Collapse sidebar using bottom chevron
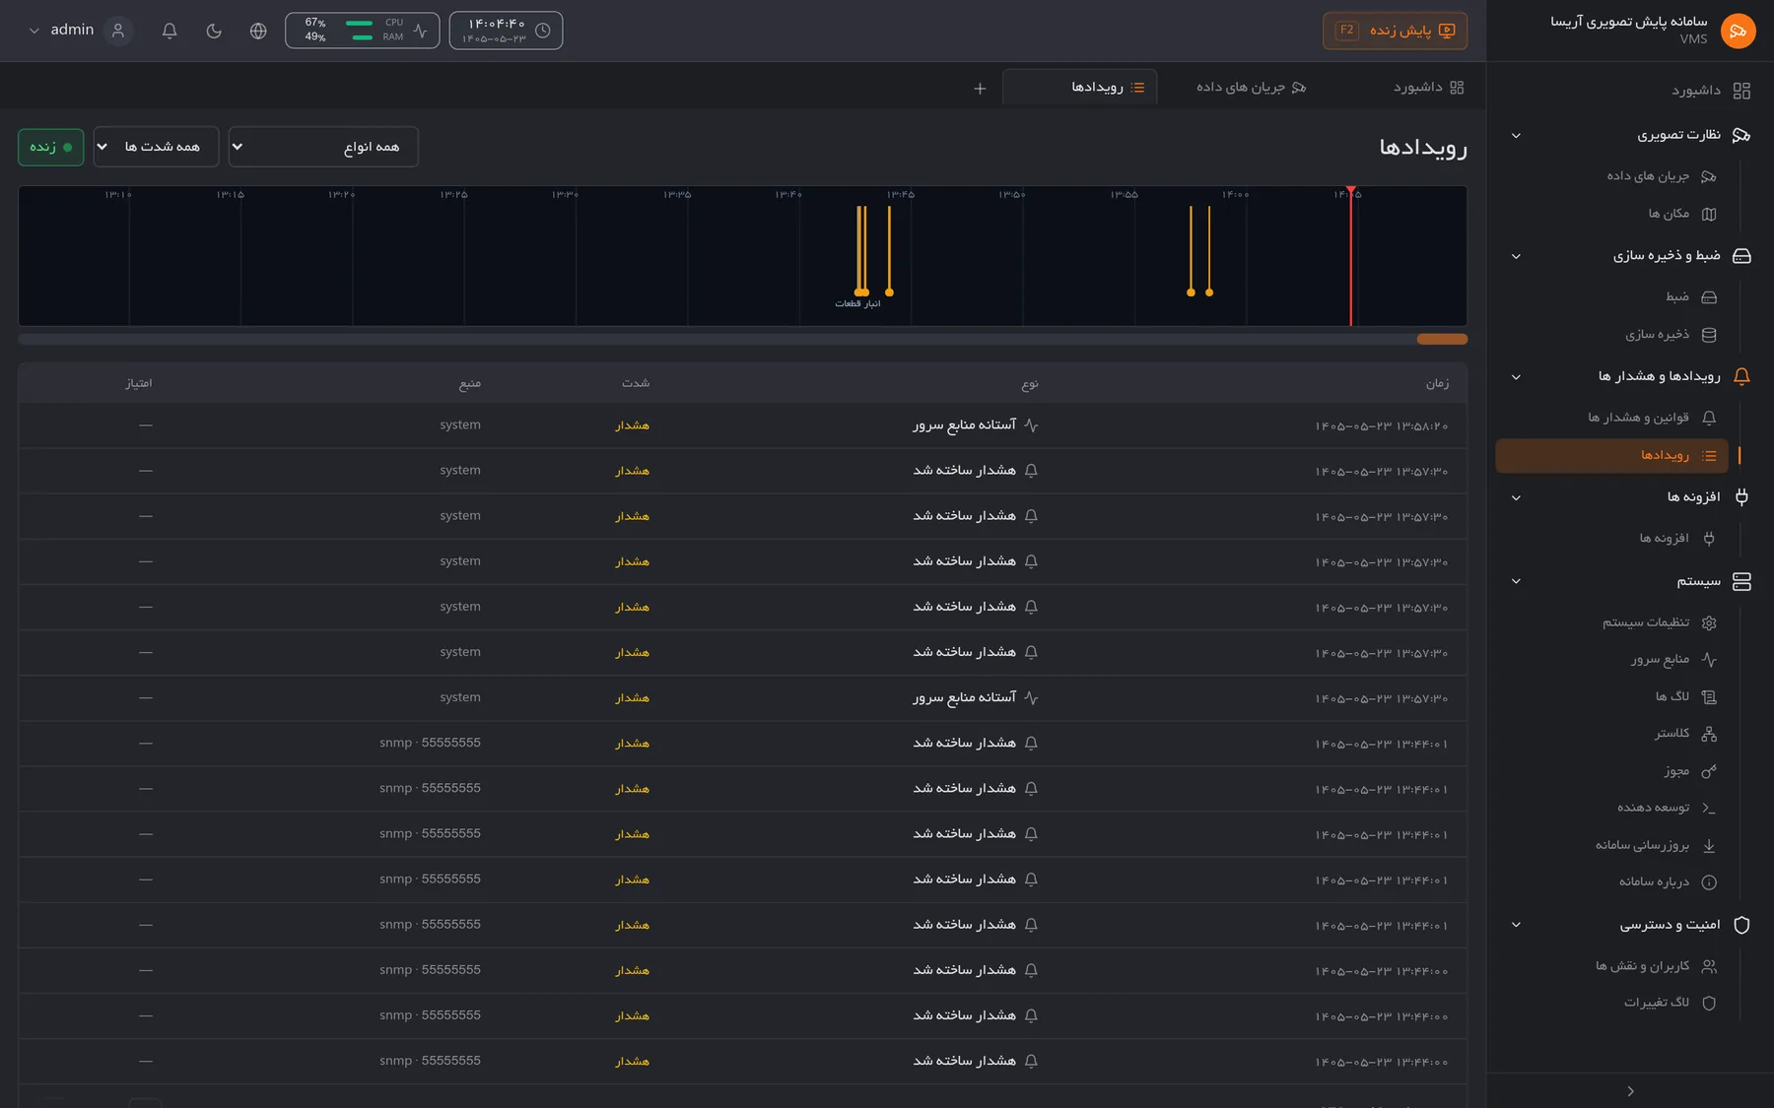The width and height of the screenshot is (1774, 1108). tap(1630, 1090)
